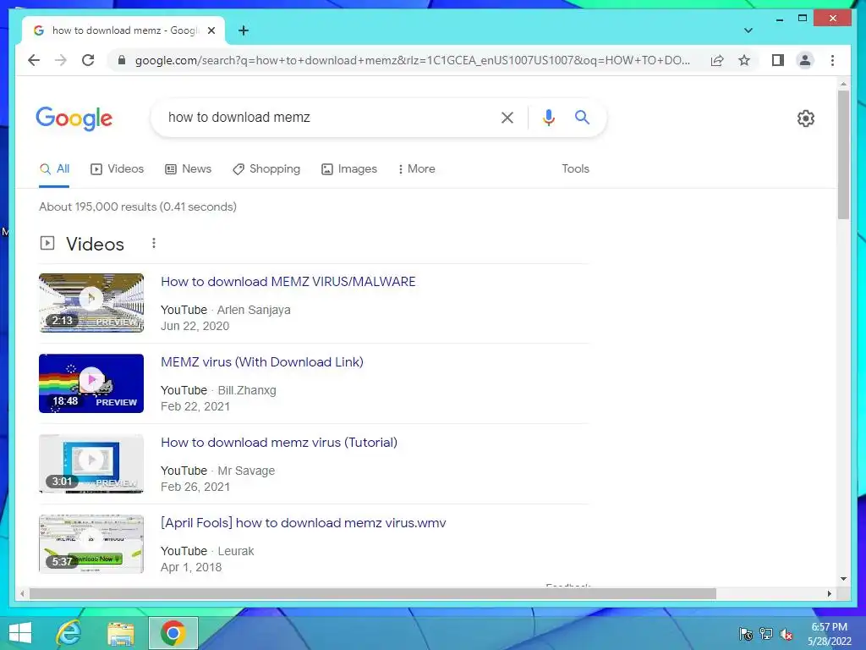This screenshot has width=866, height=650.
Task: Expand the More search categories
Action: pos(416,169)
